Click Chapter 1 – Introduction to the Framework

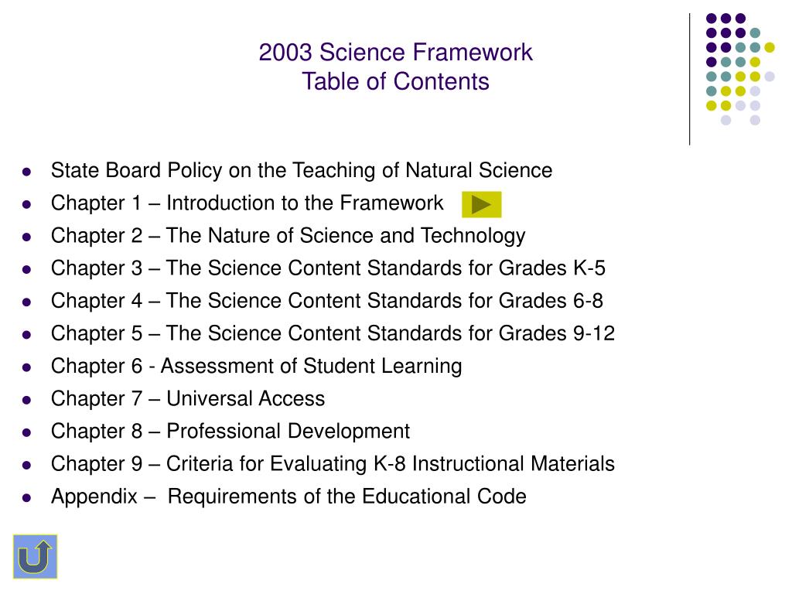pyautogui.click(x=247, y=203)
